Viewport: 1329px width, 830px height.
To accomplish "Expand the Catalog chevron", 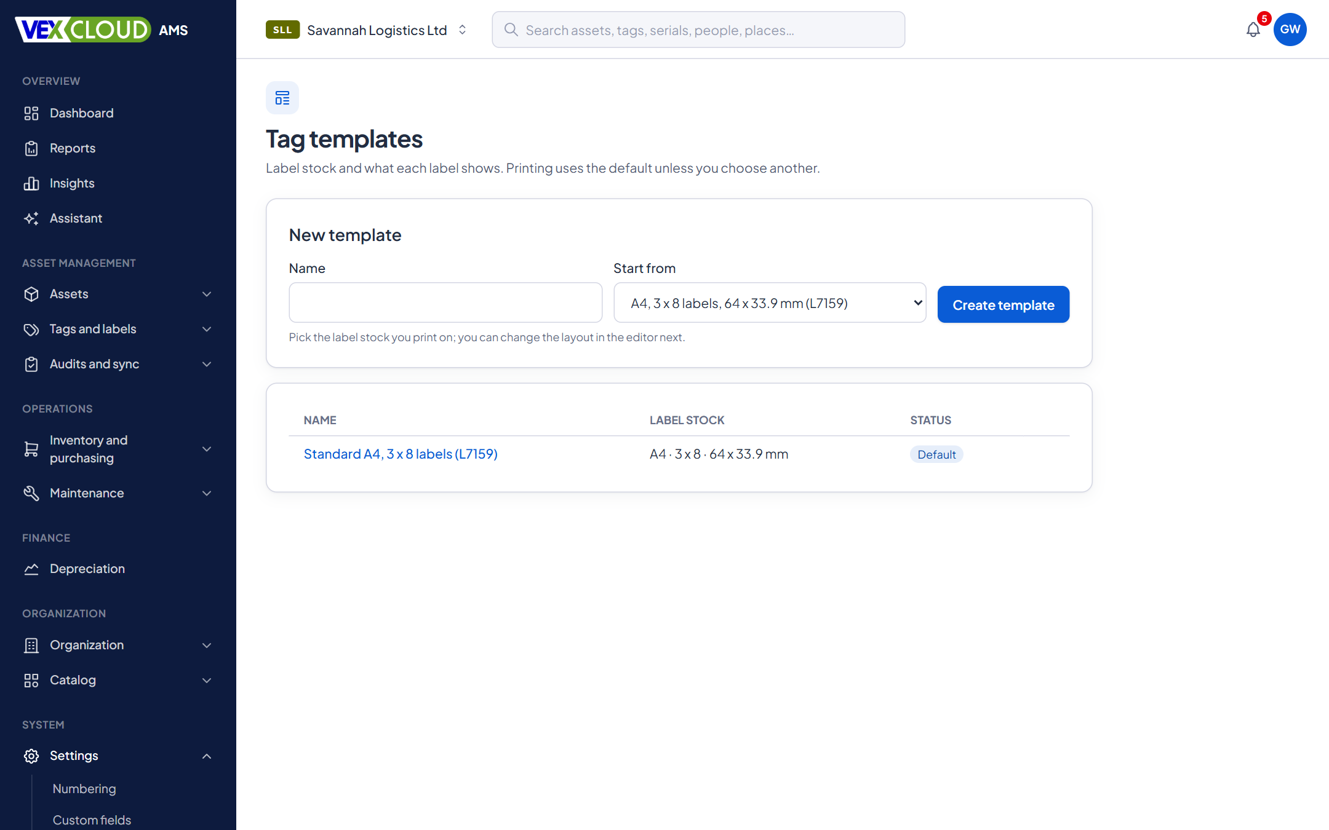I will (207, 680).
